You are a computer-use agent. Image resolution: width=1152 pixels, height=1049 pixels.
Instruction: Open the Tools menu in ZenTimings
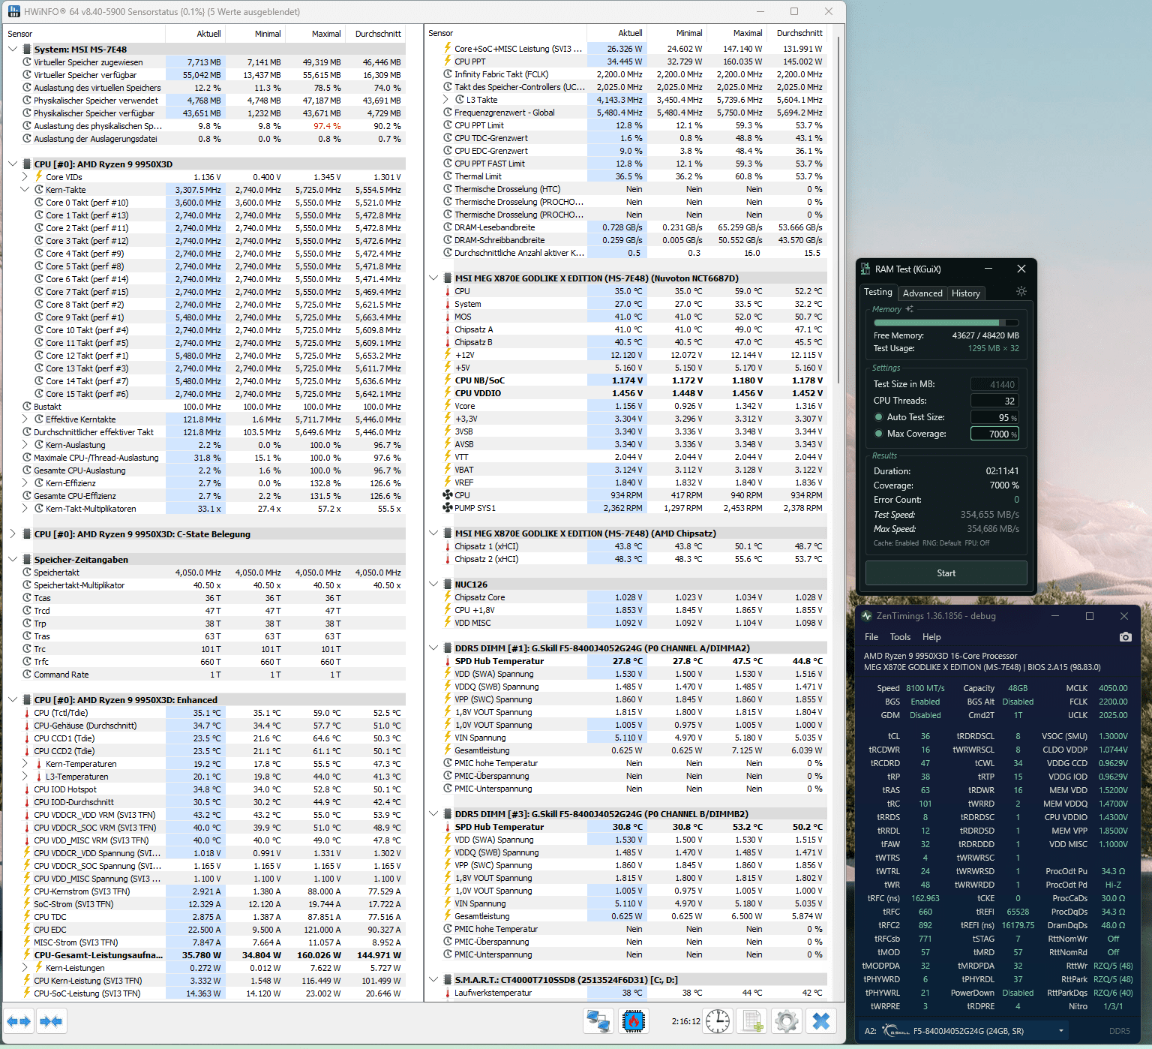point(900,637)
